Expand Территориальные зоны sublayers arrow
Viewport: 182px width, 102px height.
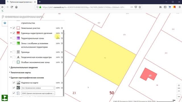tap(11, 38)
